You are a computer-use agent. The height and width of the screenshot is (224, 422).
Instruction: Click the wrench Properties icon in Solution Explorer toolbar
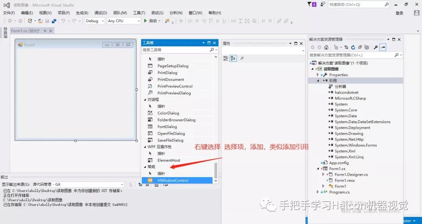[x=376, y=47]
